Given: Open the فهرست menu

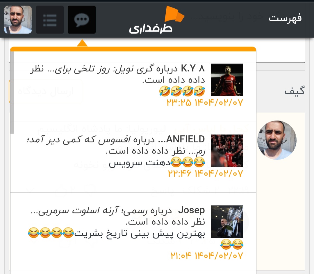Looking at the screenshot, I should click(x=285, y=18).
